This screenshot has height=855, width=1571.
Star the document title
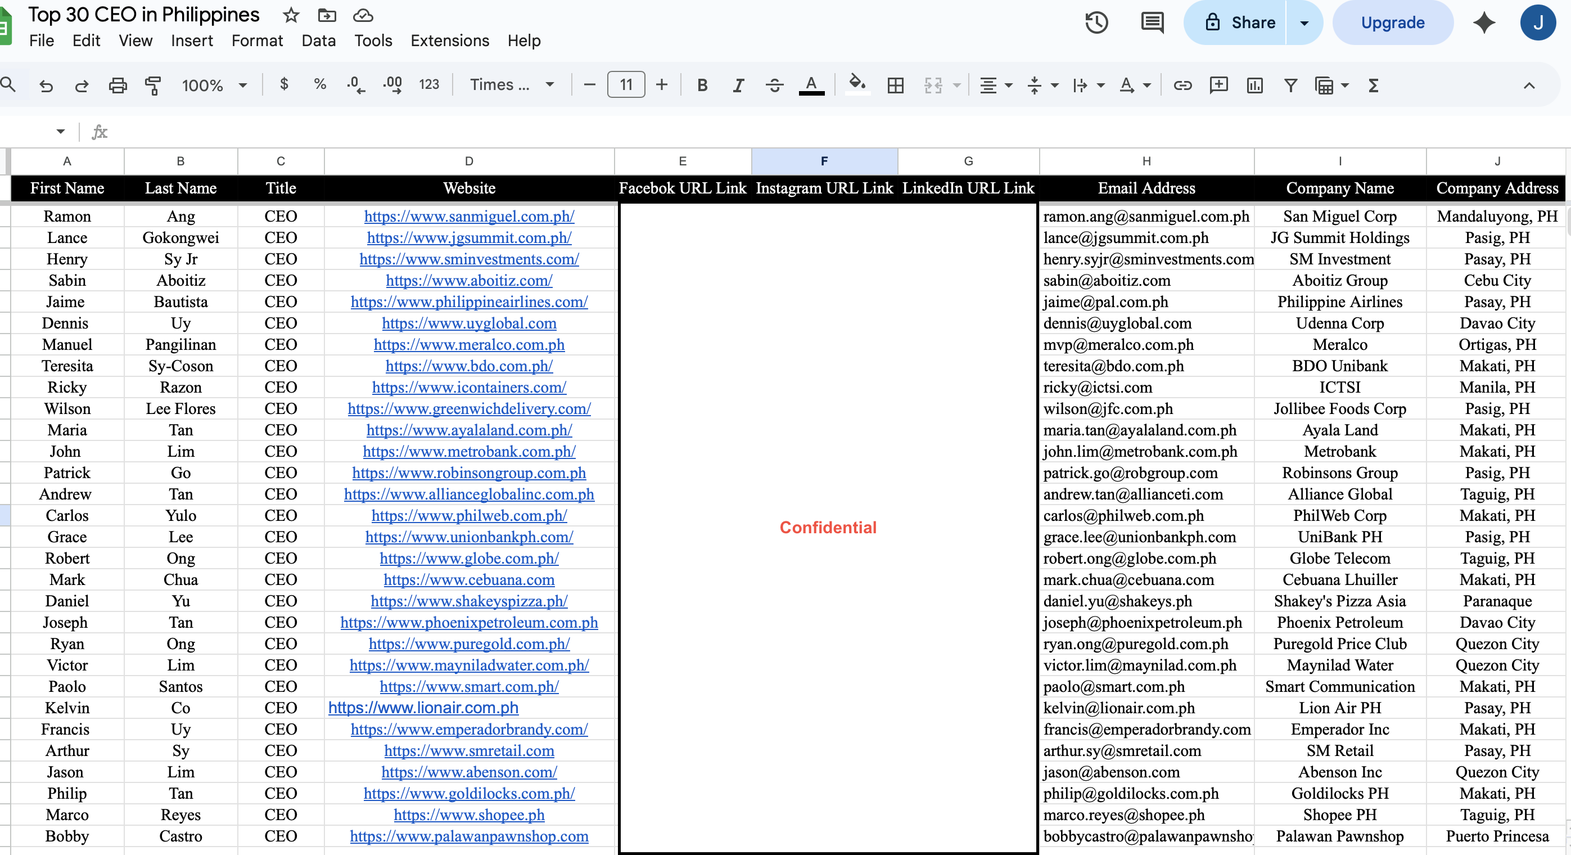click(x=291, y=15)
